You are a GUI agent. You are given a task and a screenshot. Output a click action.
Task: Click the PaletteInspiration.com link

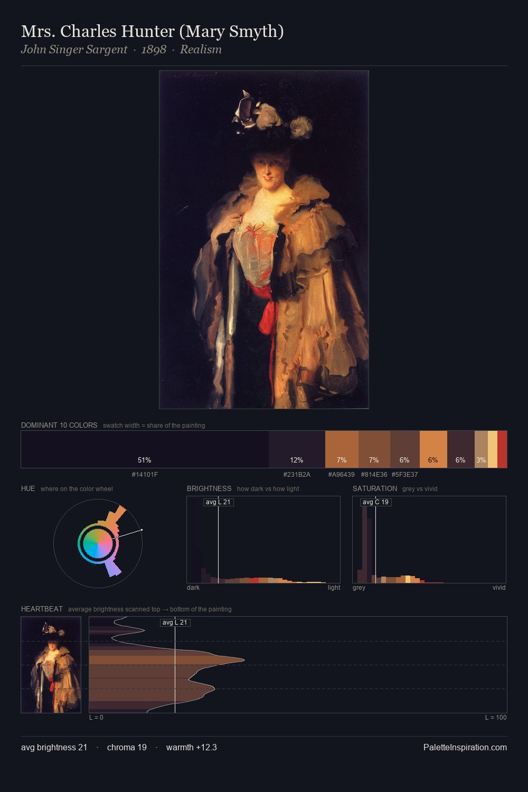coord(465,747)
